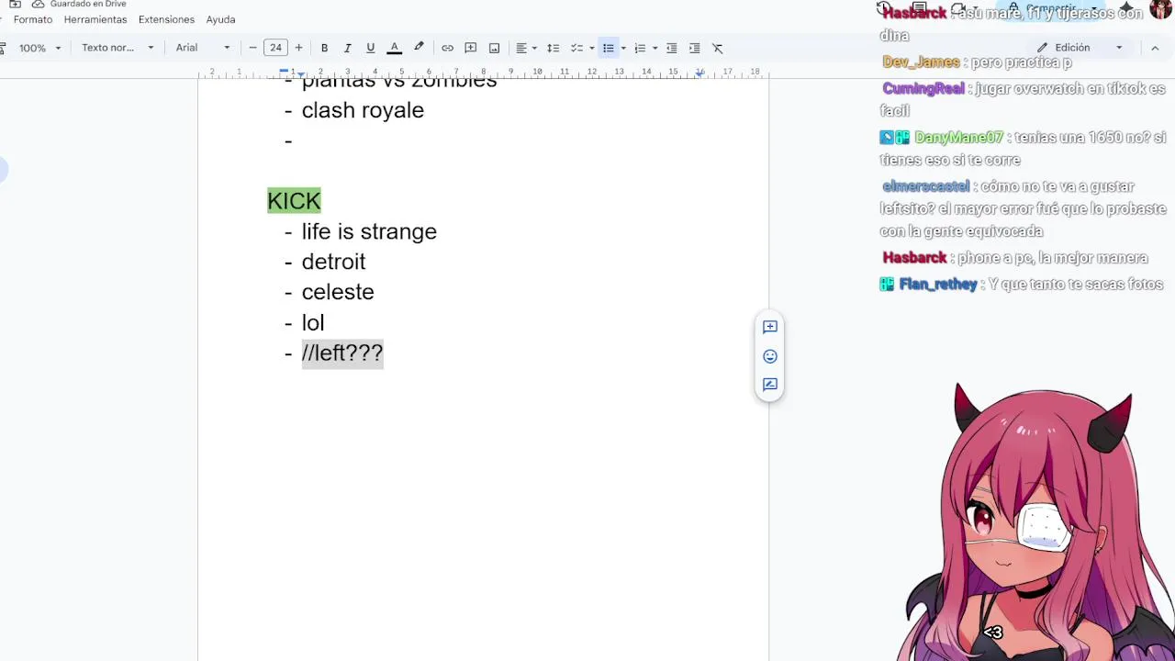Click the move-to-folder icon

[15, 5]
